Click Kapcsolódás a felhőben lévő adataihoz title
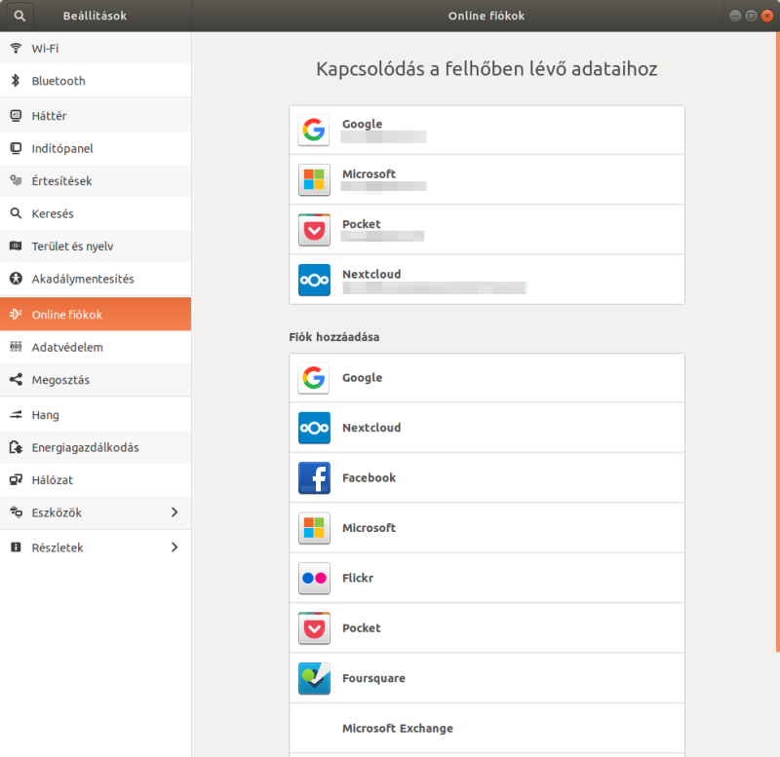Viewport: 780px width, 757px height. [x=487, y=68]
